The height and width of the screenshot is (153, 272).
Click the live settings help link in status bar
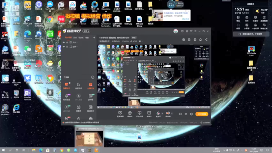(82, 122)
